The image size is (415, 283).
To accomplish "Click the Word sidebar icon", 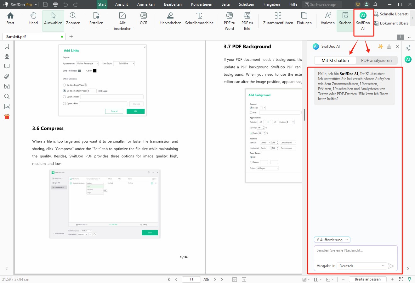I will click(7, 86).
